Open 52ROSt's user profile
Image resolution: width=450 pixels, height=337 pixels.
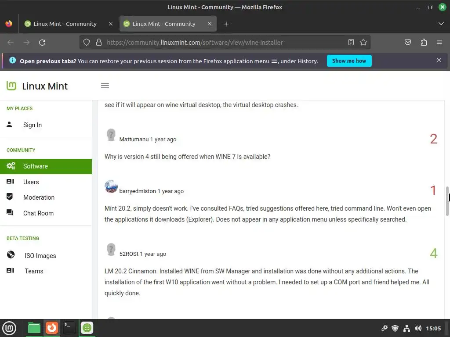129,254
